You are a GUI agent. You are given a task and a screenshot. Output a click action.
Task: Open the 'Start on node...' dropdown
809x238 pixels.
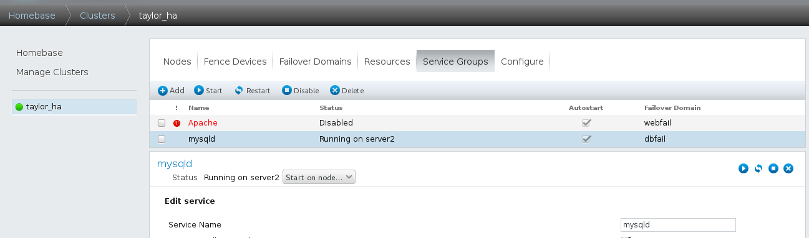click(319, 177)
